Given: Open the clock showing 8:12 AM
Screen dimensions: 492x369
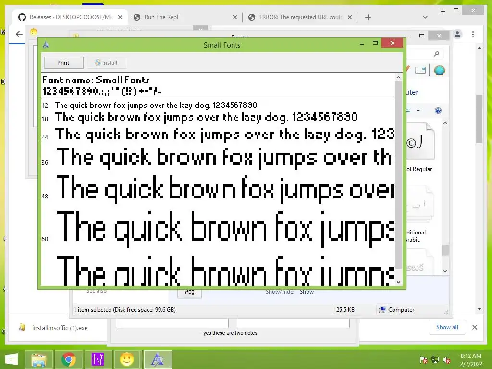Looking at the screenshot, I should 471,360.
